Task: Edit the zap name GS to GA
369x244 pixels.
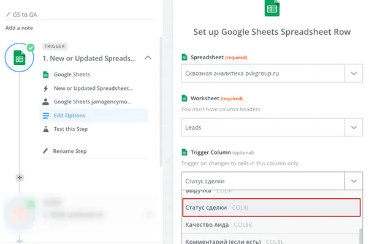Action: click(x=25, y=15)
